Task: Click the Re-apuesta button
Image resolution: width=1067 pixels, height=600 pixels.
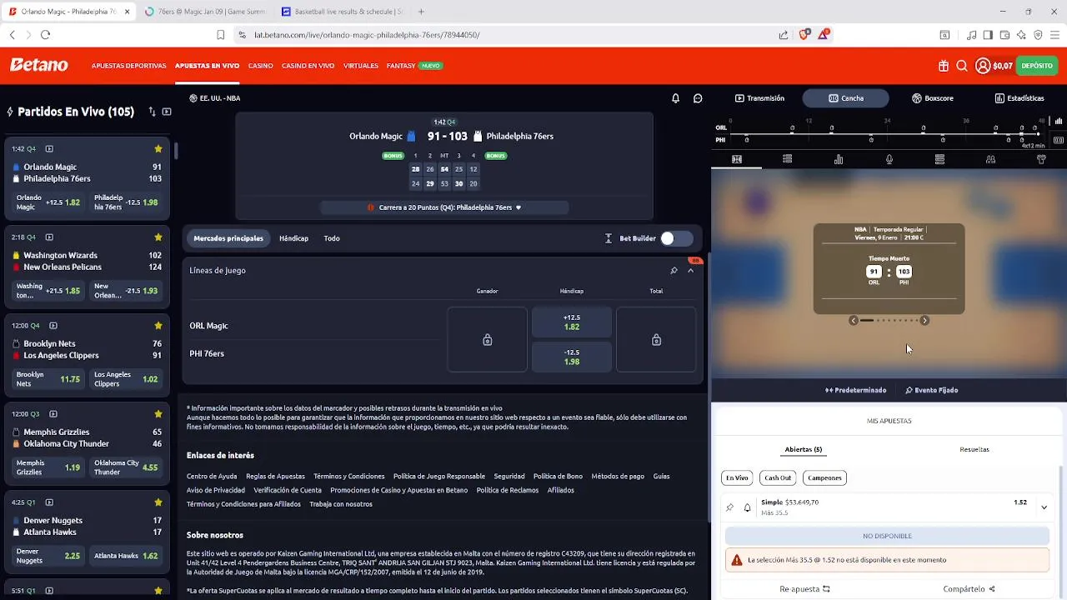Action: click(x=804, y=589)
